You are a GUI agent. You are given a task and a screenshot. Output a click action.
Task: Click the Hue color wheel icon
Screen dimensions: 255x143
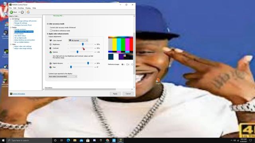(x=51, y=67)
